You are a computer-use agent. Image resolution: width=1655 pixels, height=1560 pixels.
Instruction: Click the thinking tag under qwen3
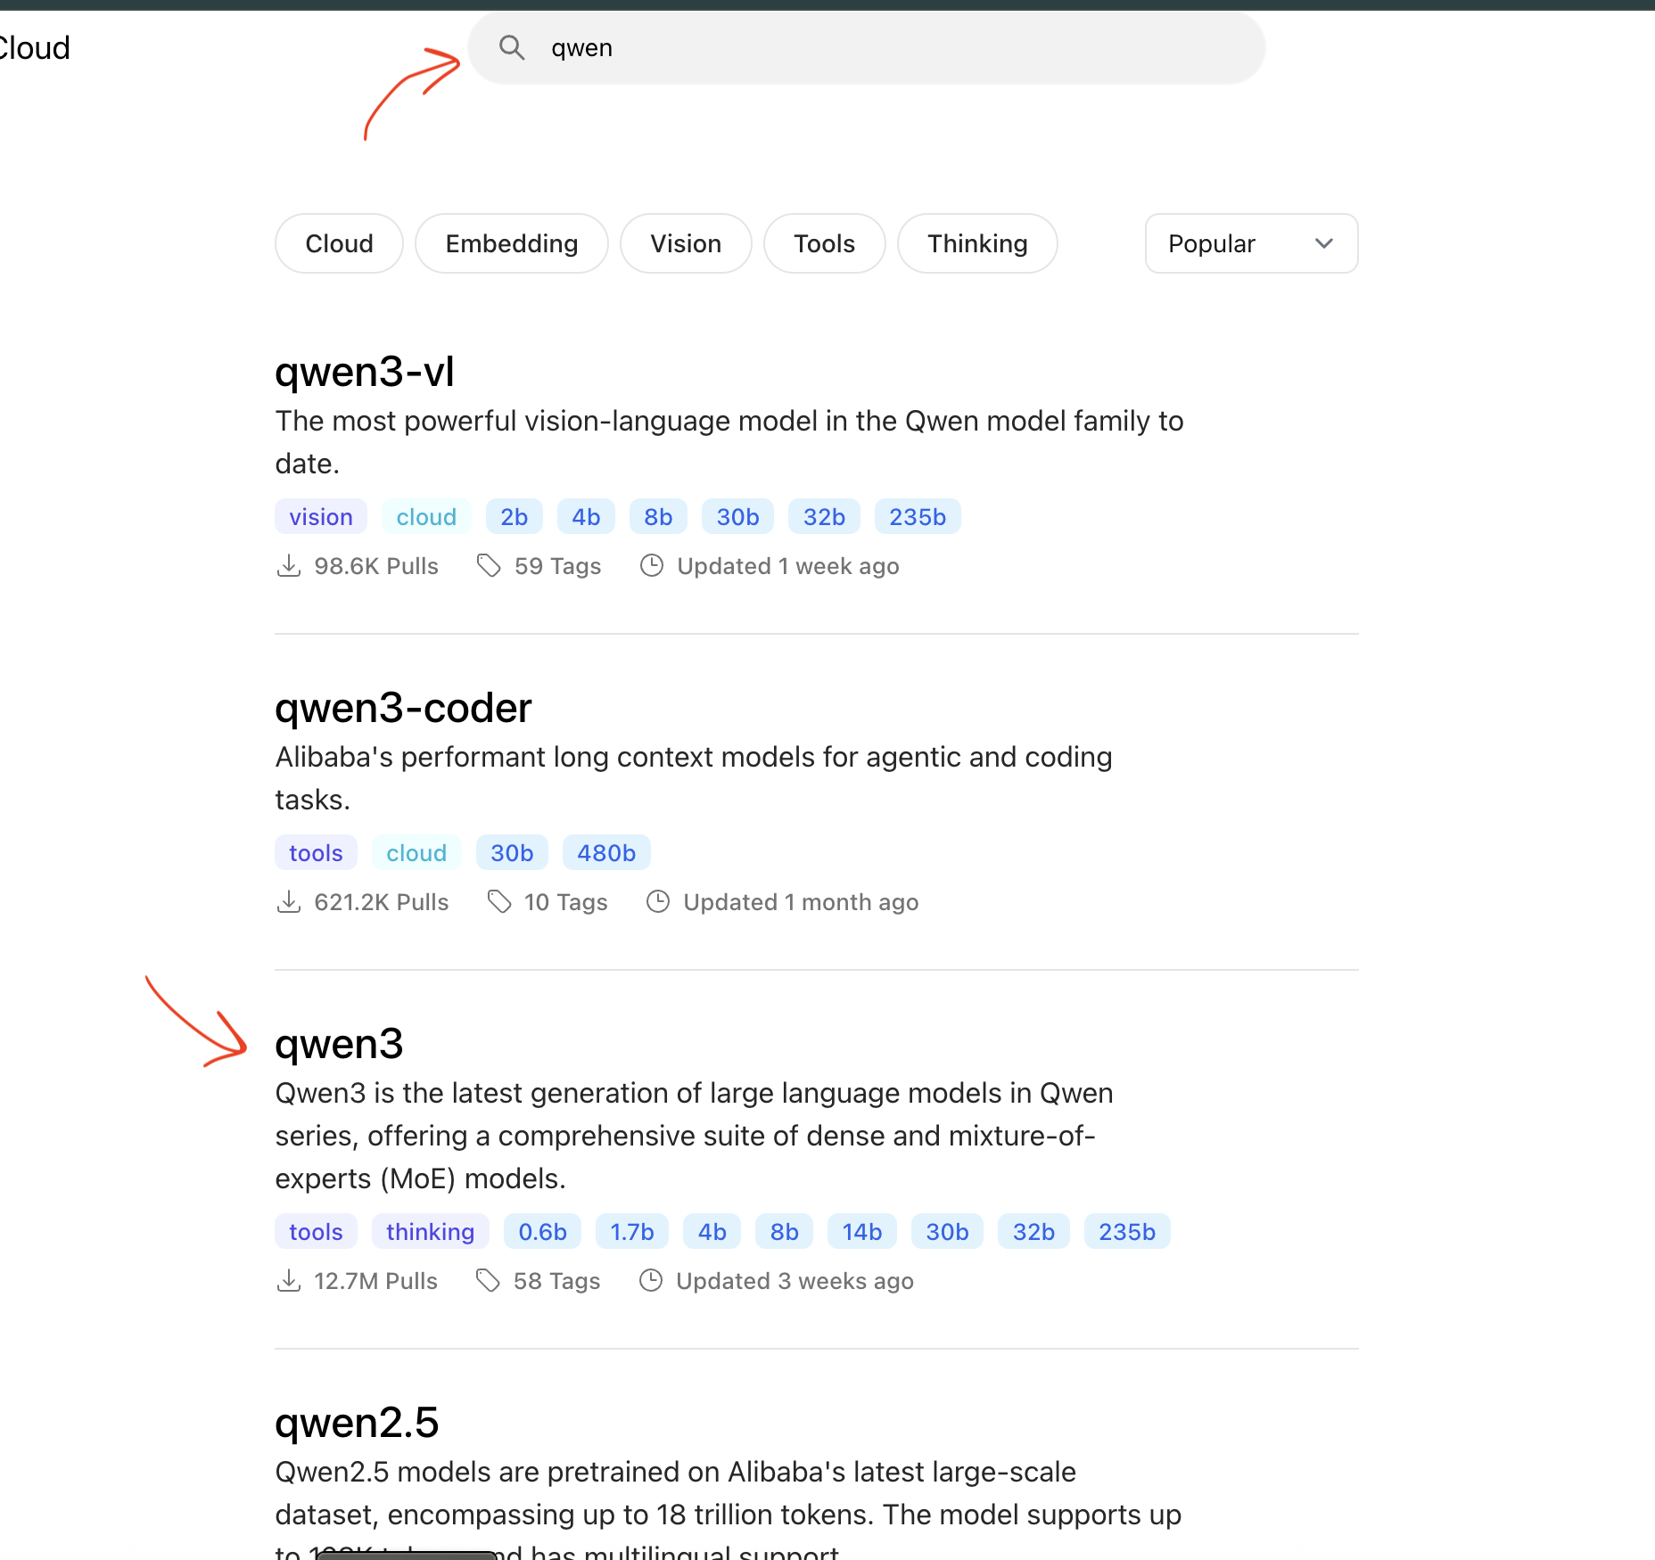(430, 1231)
